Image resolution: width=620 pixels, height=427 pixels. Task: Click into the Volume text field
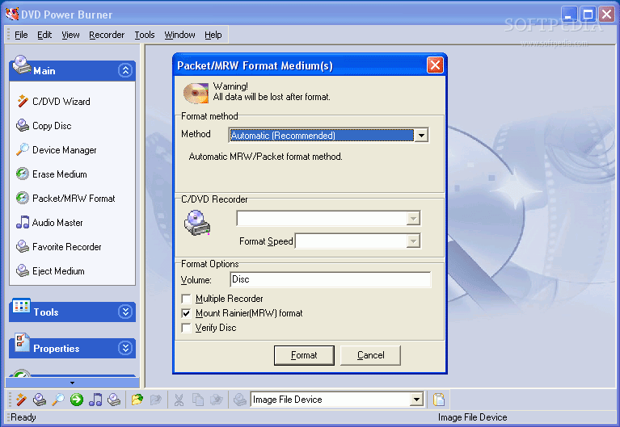coord(330,279)
